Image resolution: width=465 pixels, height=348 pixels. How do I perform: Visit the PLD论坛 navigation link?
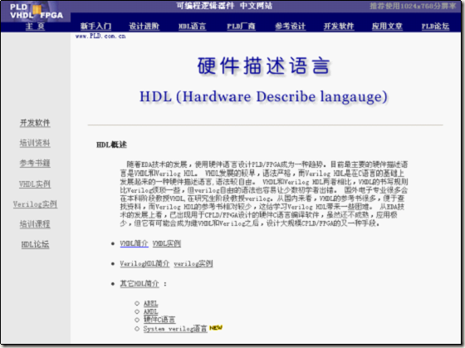[x=435, y=26]
